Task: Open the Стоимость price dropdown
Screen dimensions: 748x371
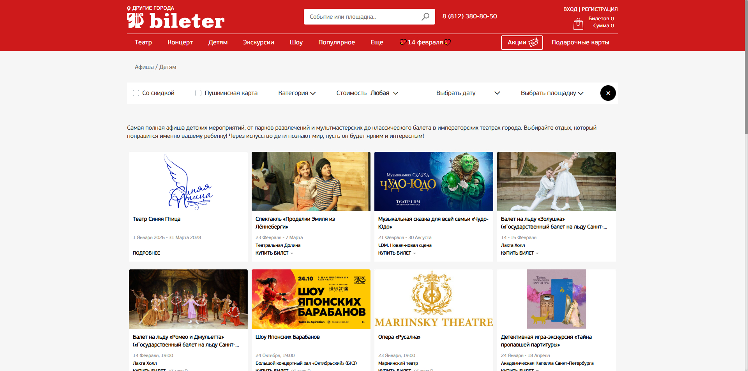Action: click(x=367, y=93)
